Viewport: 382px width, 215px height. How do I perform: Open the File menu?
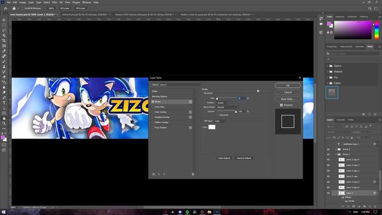[x=8, y=2]
